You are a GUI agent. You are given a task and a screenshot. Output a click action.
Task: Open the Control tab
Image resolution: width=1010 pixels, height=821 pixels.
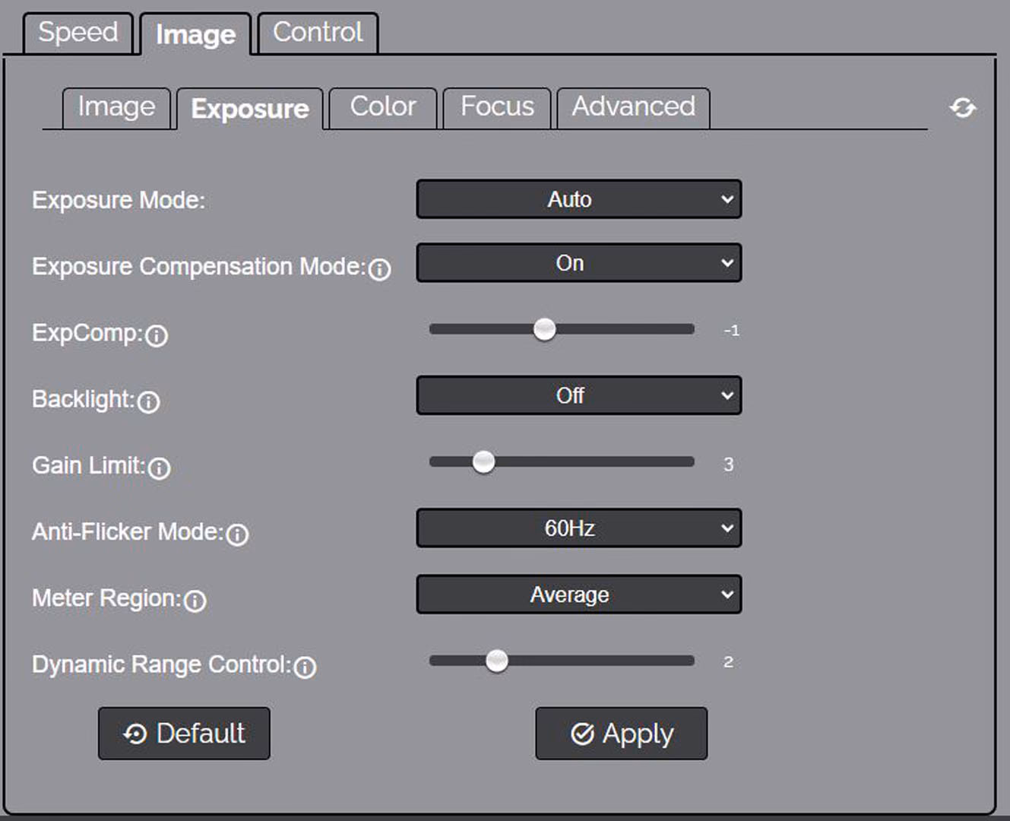pyautogui.click(x=318, y=33)
